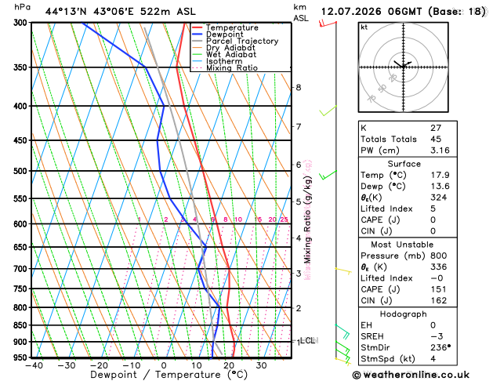The image size is (493, 381).
Task: Click the SREH value '-3'
Action: click(x=437, y=336)
